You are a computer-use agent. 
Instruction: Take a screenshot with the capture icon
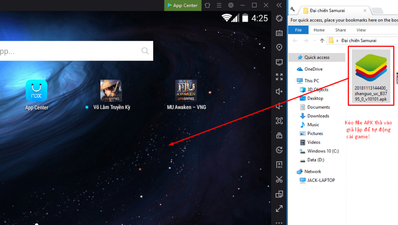279,121
